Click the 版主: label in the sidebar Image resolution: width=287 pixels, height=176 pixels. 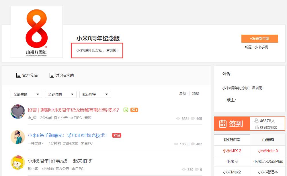(231, 100)
